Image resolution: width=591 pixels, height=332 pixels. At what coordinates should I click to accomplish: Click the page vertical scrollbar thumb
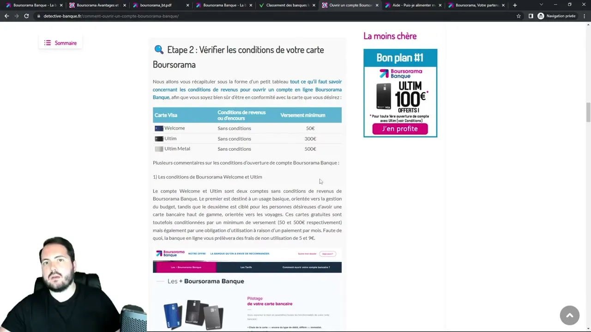click(x=588, y=112)
